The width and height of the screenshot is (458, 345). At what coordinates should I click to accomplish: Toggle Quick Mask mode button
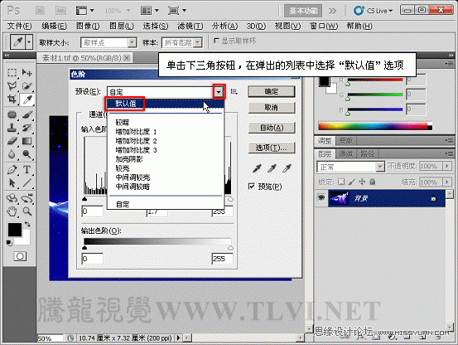tap(20, 256)
